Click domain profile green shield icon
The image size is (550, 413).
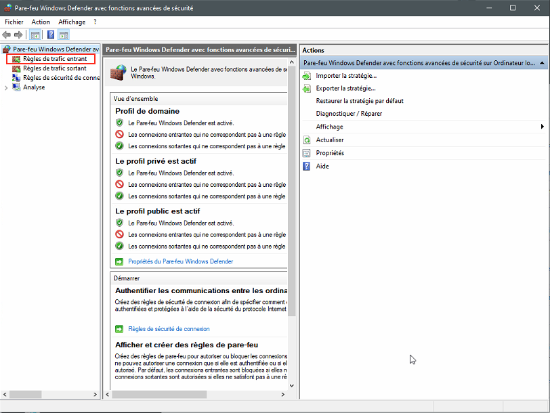pyautogui.click(x=120, y=123)
